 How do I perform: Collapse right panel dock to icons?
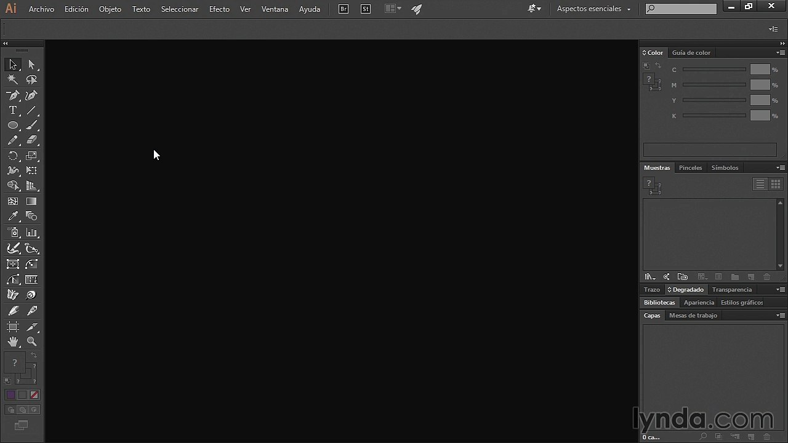click(x=782, y=43)
